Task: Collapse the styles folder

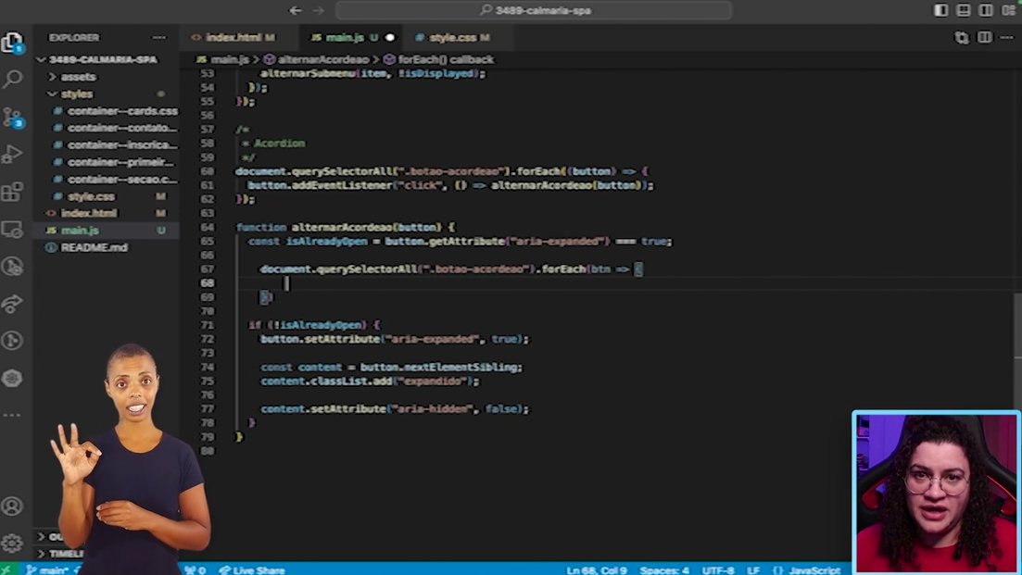Action: click(x=77, y=94)
